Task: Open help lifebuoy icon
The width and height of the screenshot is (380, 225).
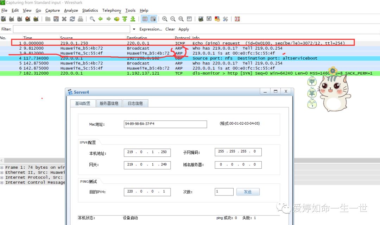Action: coord(237,19)
